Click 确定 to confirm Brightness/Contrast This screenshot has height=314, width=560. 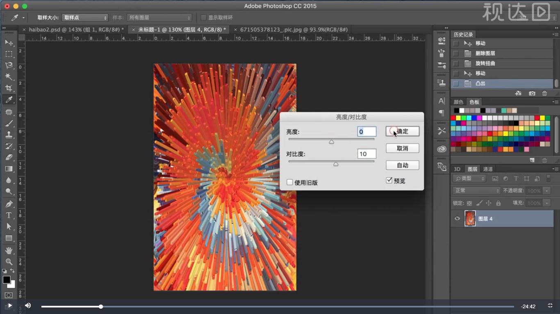pyautogui.click(x=403, y=131)
